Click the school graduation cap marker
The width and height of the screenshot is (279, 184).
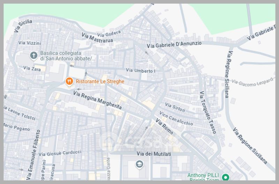pos(139,164)
